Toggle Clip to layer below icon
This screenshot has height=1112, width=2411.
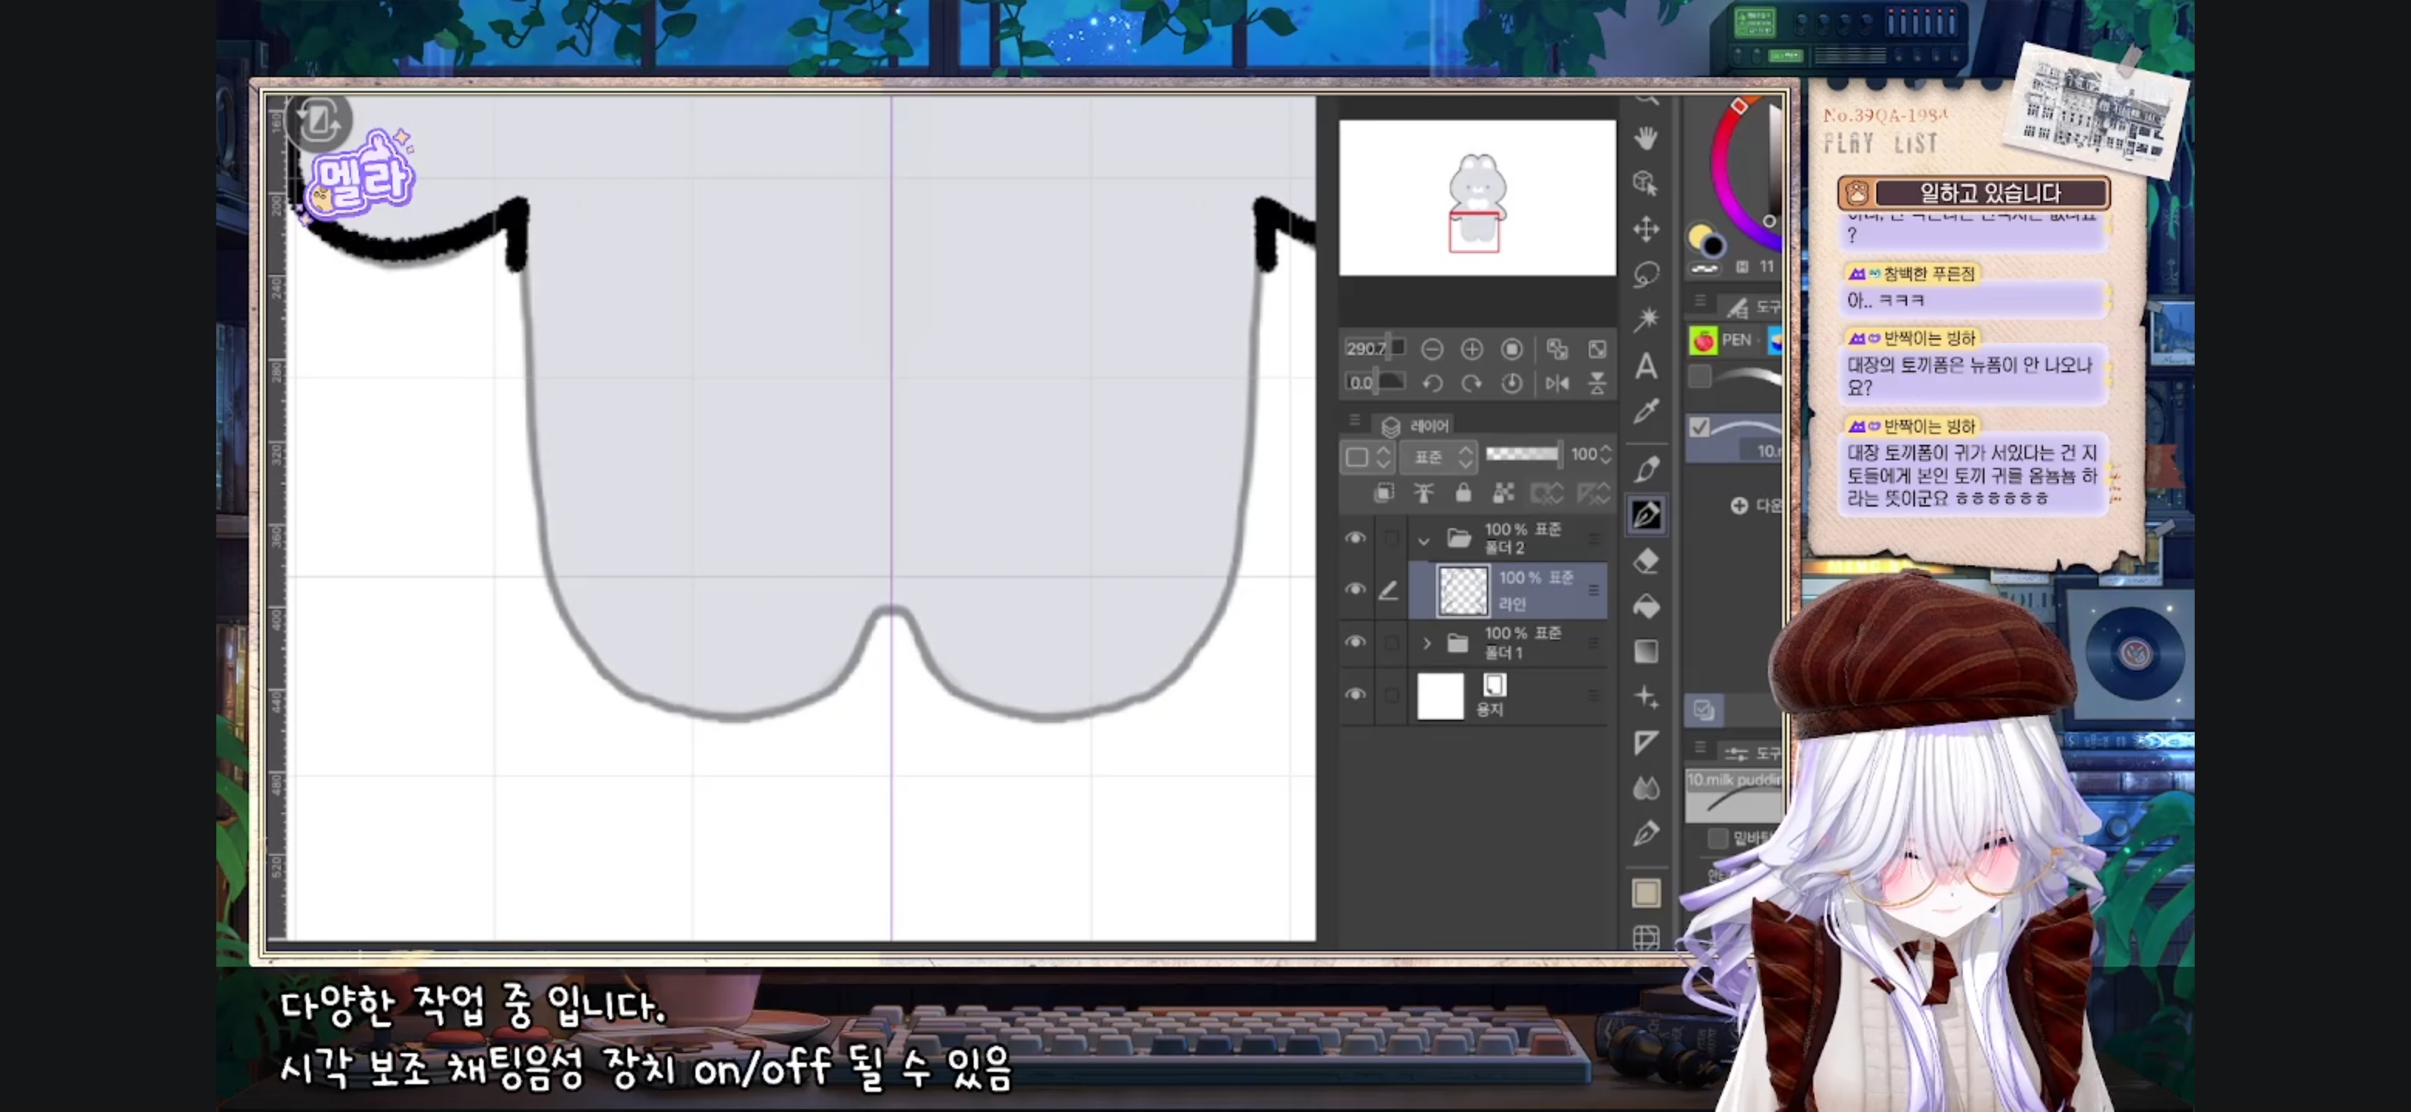pyautogui.click(x=1383, y=493)
